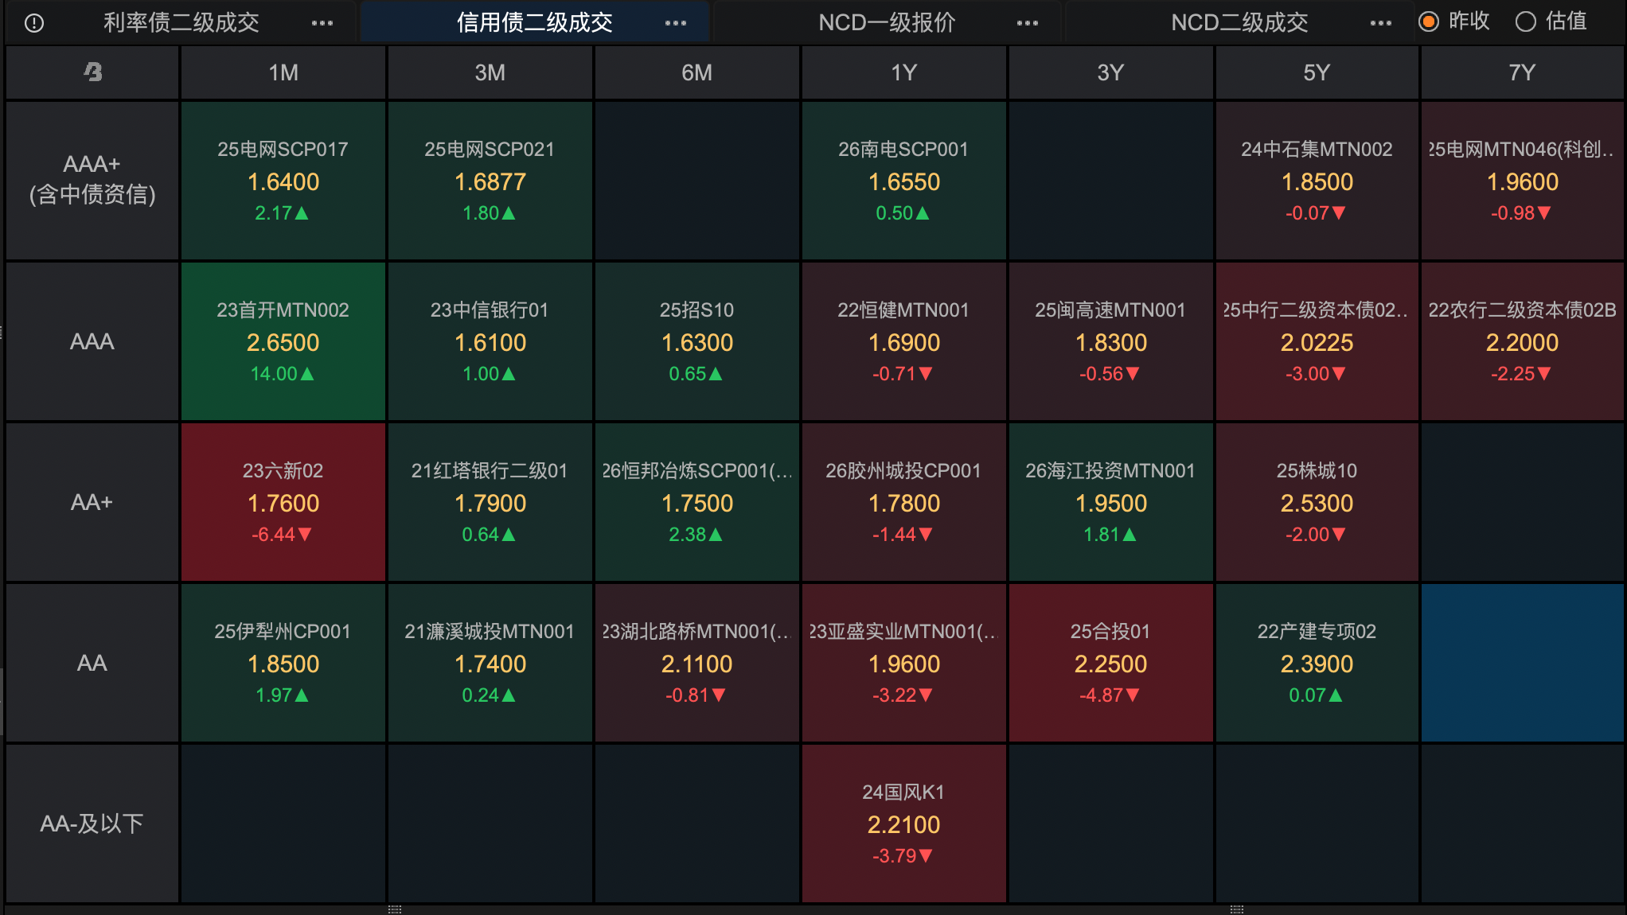
Task: Open more options for 利率债二级成交 tab
Action: point(322,23)
